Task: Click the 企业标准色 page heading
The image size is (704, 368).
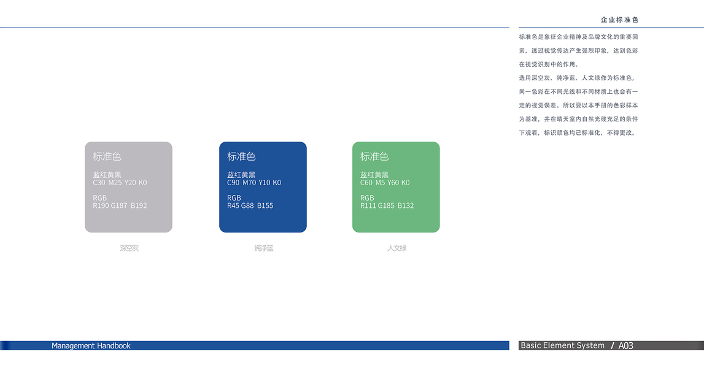Action: (619, 20)
